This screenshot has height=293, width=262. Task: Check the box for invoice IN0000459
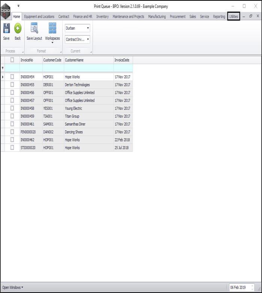[x=12, y=116]
